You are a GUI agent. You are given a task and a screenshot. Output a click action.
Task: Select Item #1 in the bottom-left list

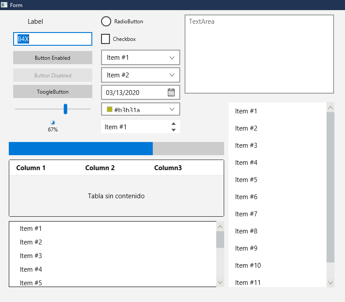tap(113, 229)
